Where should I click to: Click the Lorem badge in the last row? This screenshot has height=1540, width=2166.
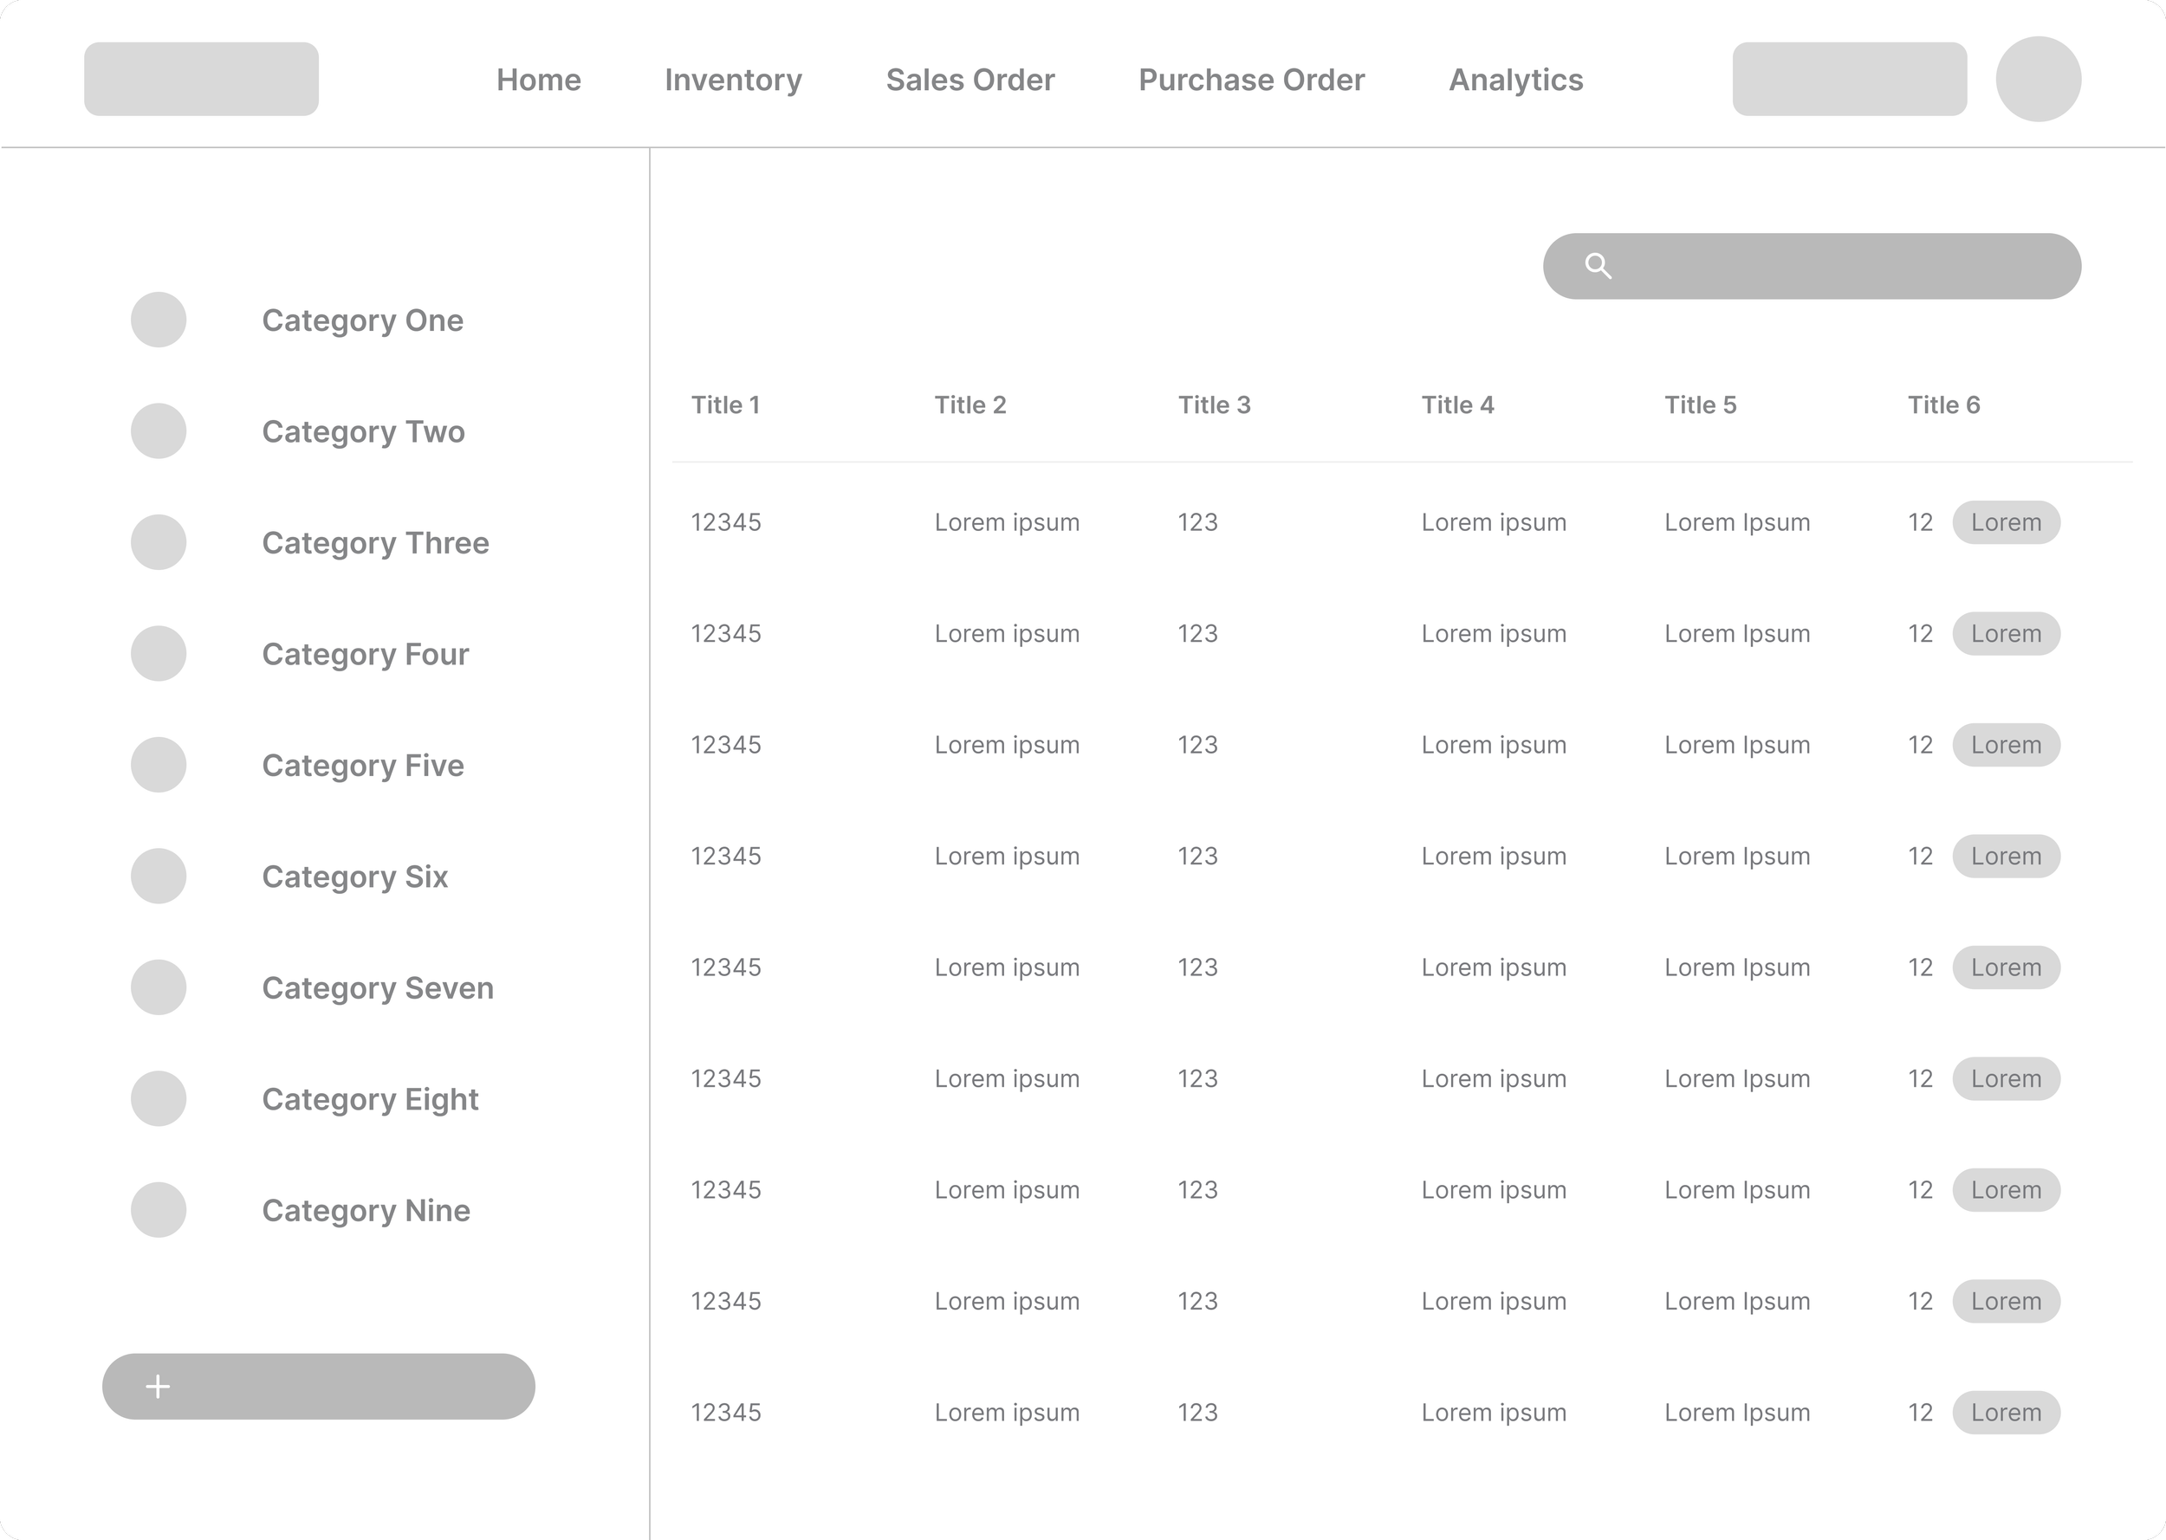[2006, 1413]
